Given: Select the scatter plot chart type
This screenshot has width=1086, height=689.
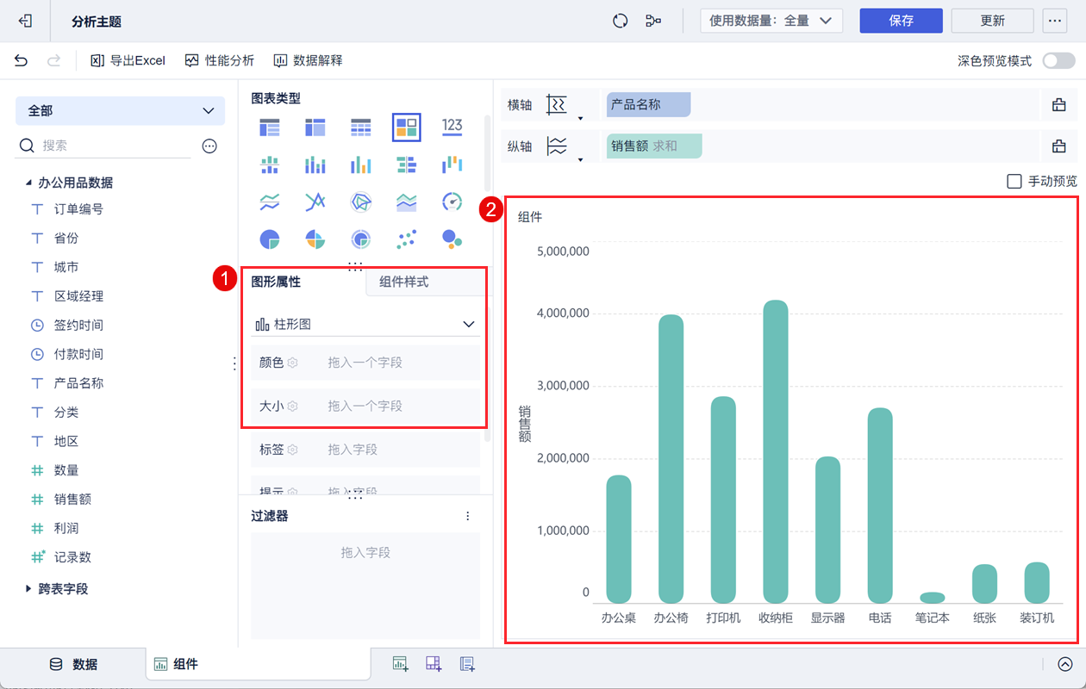Looking at the screenshot, I should pos(406,239).
